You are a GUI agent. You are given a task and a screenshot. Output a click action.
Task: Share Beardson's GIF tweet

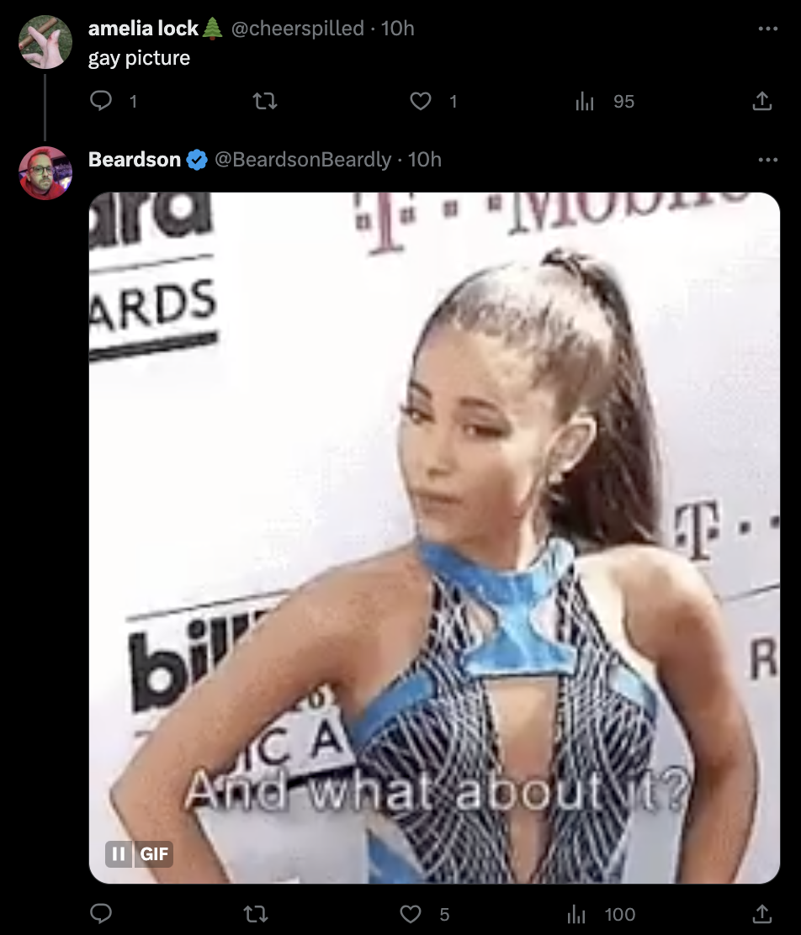click(761, 913)
